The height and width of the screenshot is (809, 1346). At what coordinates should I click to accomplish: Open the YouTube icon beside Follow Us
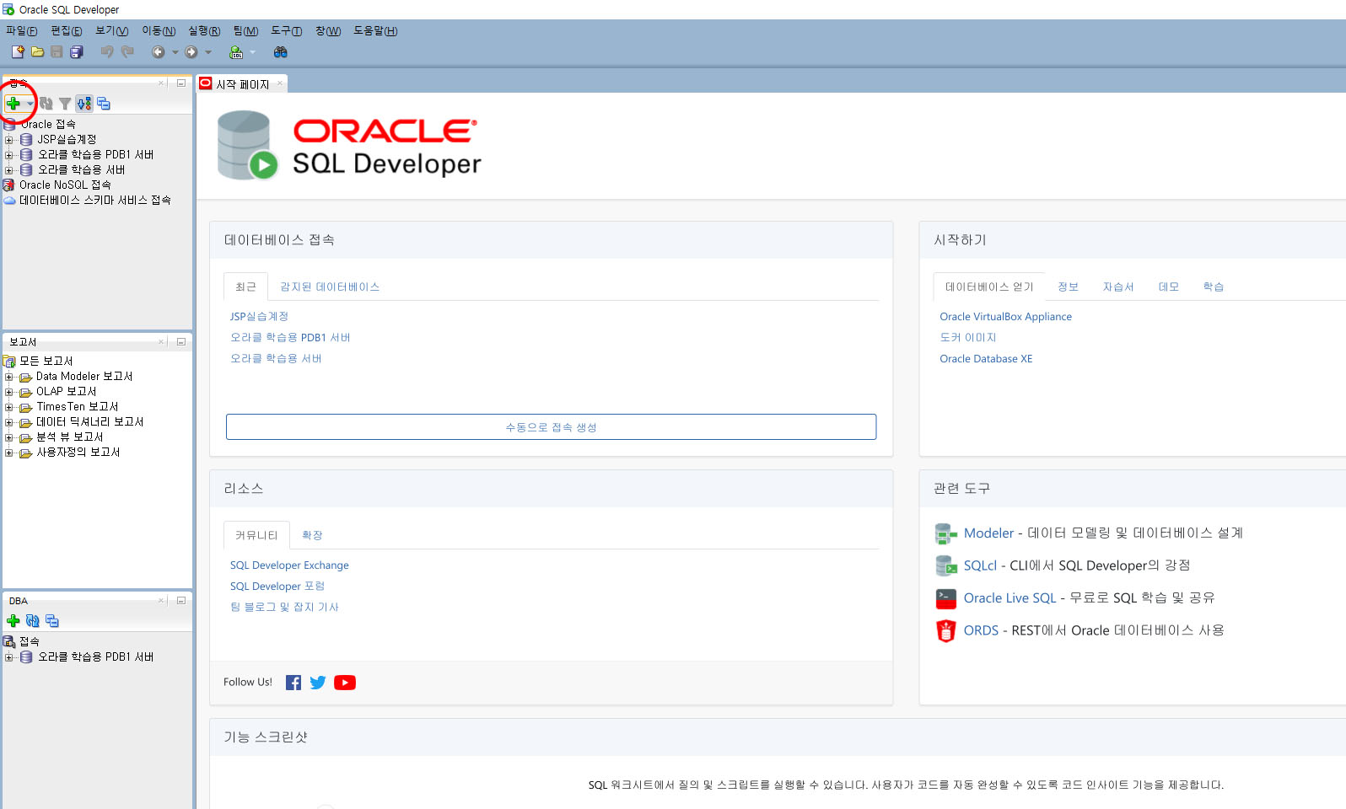coord(345,683)
